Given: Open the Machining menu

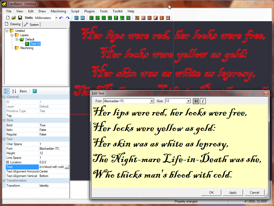Looking at the screenshot, I should [58, 11].
